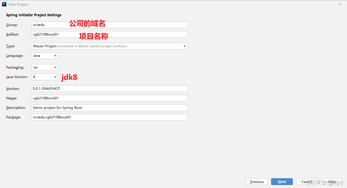This screenshot has width=347, height=188.
Task: Click the Version label
Action: click(13, 89)
